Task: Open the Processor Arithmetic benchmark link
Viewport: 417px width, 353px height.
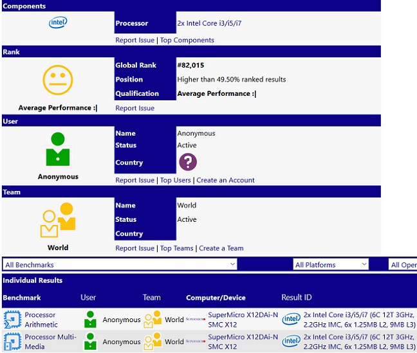Action: point(41,320)
